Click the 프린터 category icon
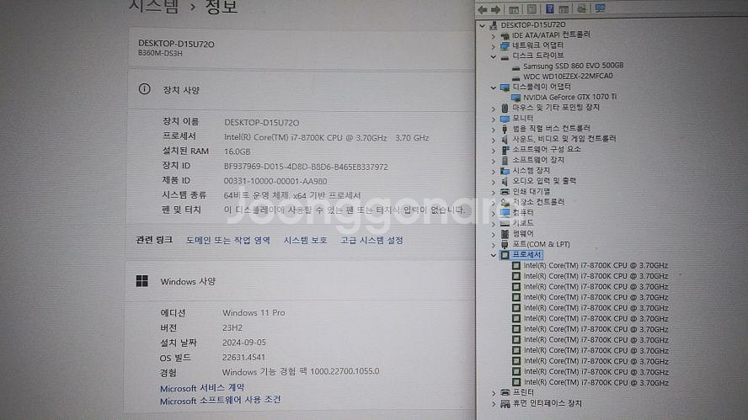The height and width of the screenshot is (420, 748). tap(505, 392)
